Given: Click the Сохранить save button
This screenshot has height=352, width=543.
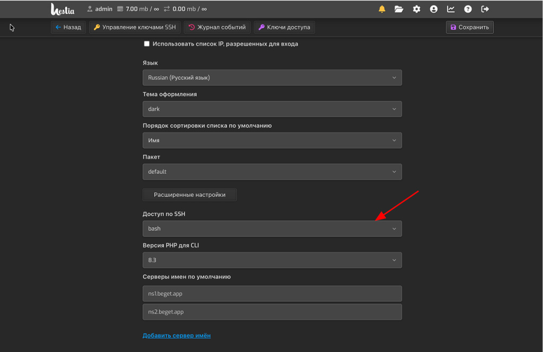Looking at the screenshot, I should (469, 27).
